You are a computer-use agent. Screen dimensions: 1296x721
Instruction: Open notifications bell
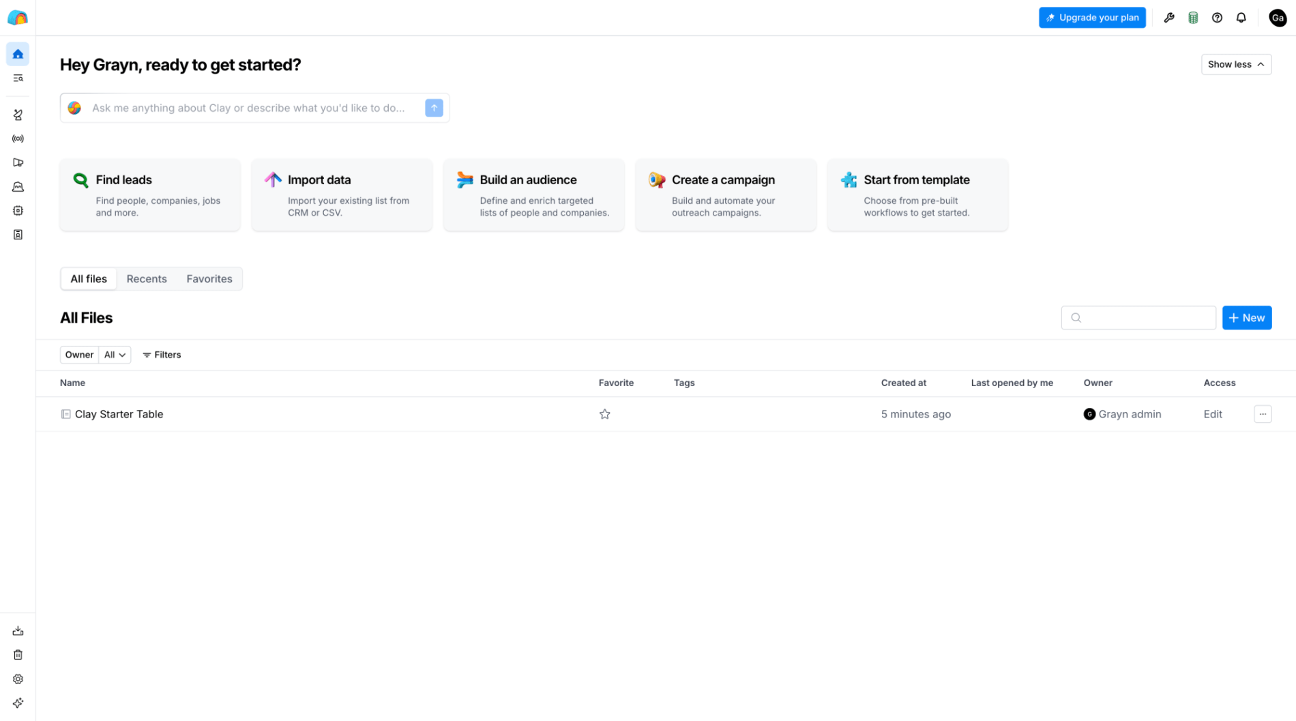point(1241,18)
